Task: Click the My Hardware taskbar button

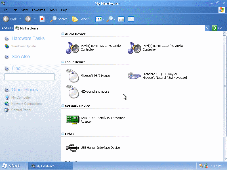Action: [51, 166]
